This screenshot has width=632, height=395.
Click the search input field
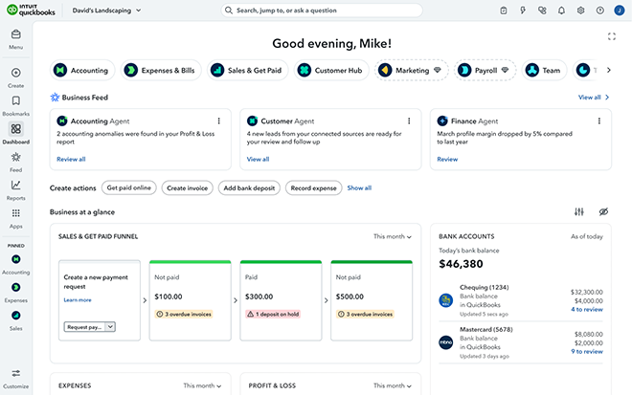point(322,11)
